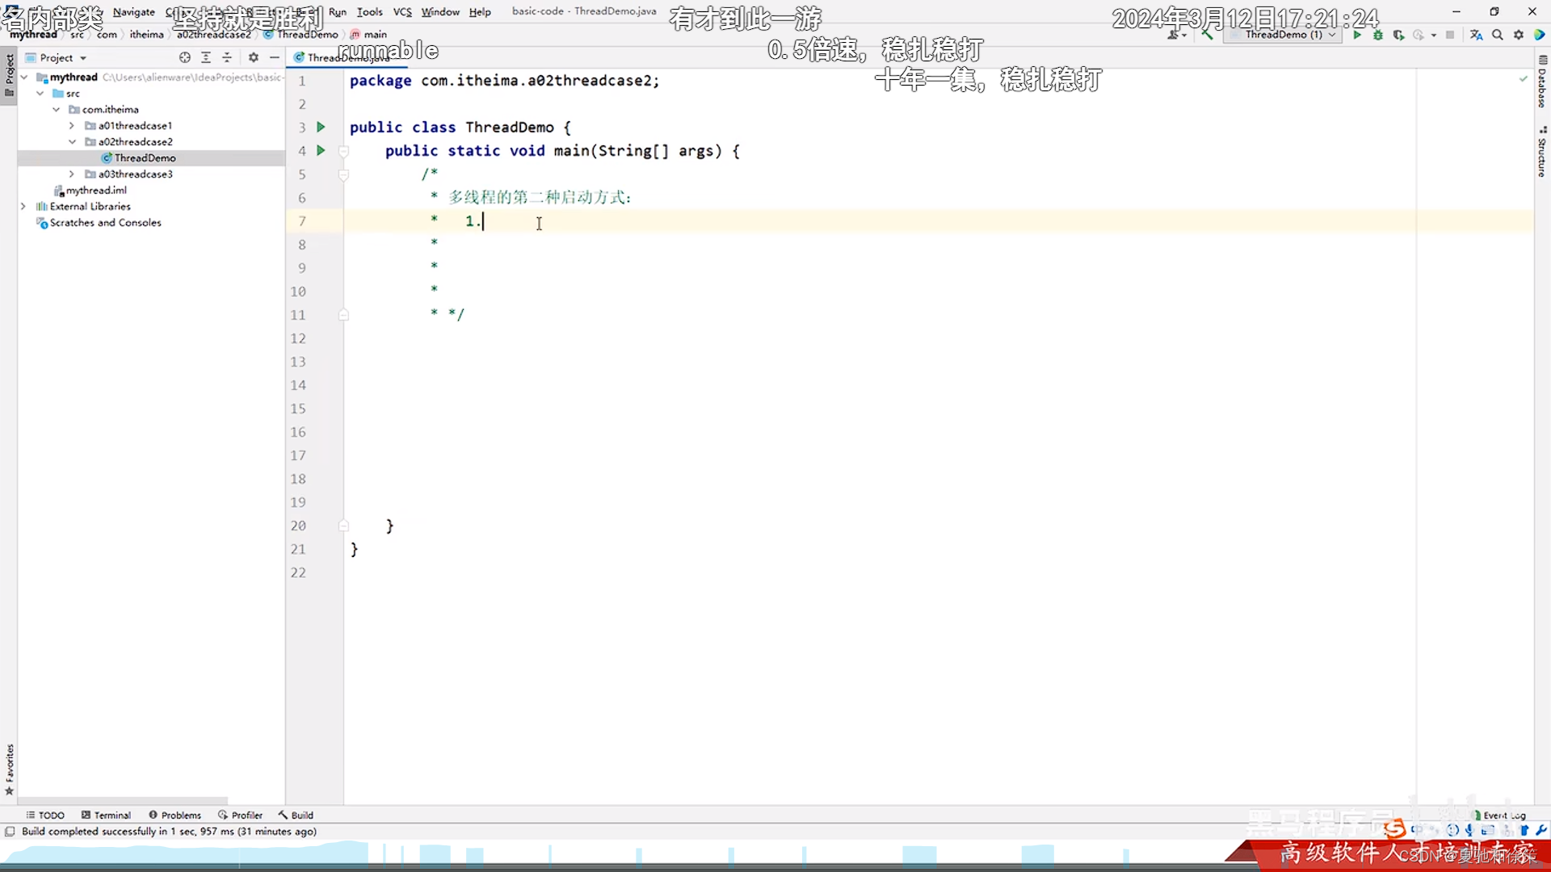Open the Problems tool window
Screen dimensions: 1551x872
click(174, 815)
